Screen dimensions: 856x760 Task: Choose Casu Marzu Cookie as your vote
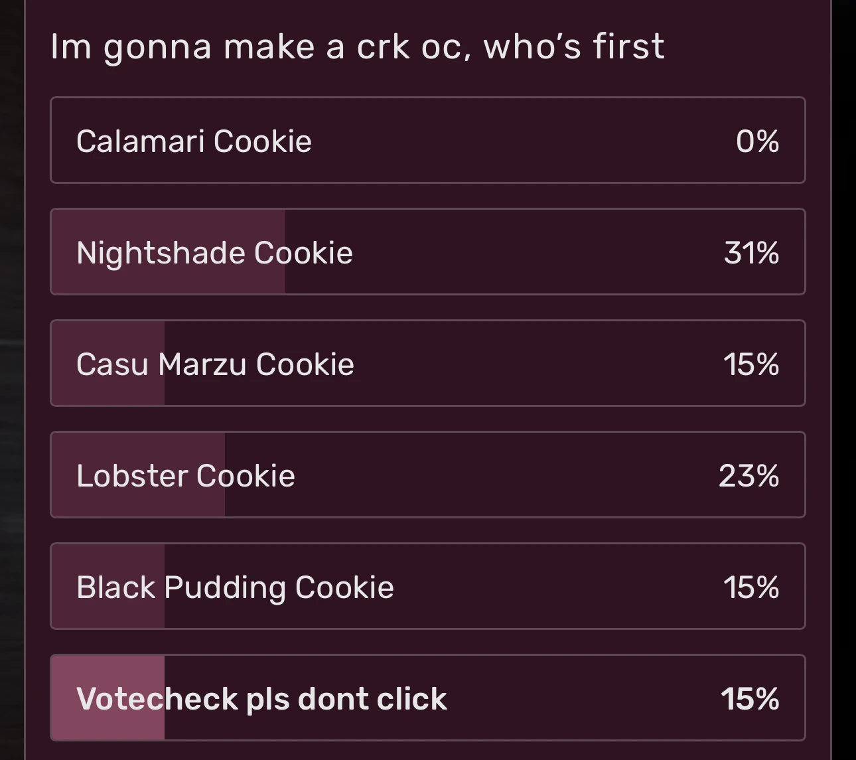coord(427,364)
